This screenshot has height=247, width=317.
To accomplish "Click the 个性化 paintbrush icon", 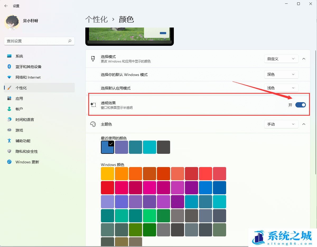I will (9, 88).
